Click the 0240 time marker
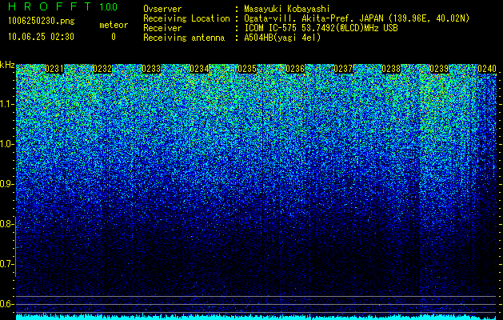The width and height of the screenshot is (503, 320). pos(487,69)
